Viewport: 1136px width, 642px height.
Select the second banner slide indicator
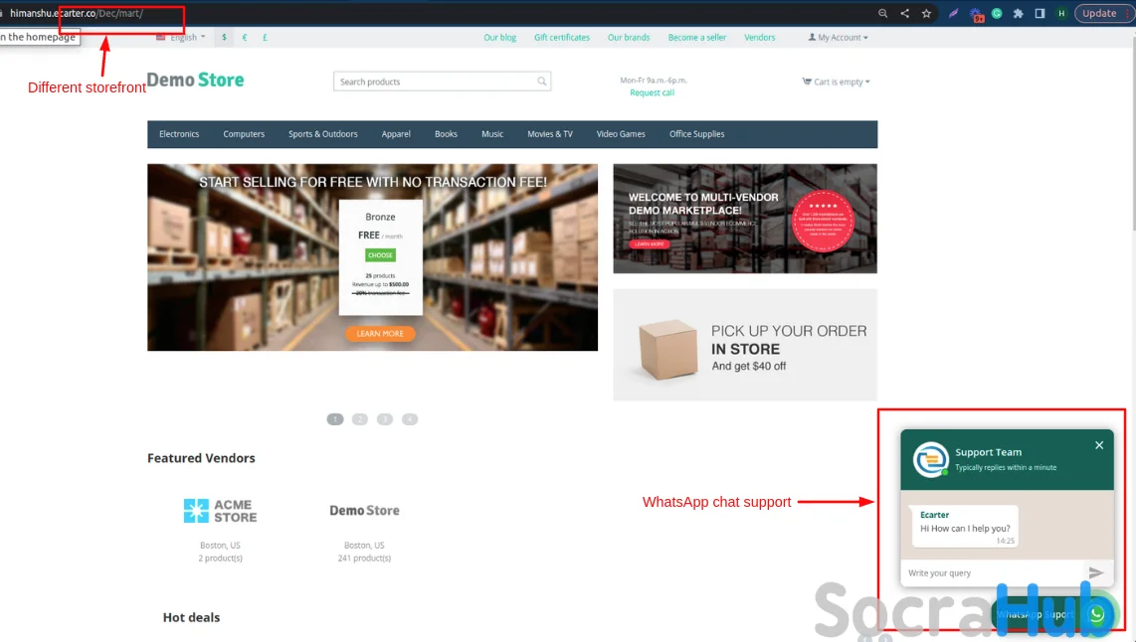360,419
